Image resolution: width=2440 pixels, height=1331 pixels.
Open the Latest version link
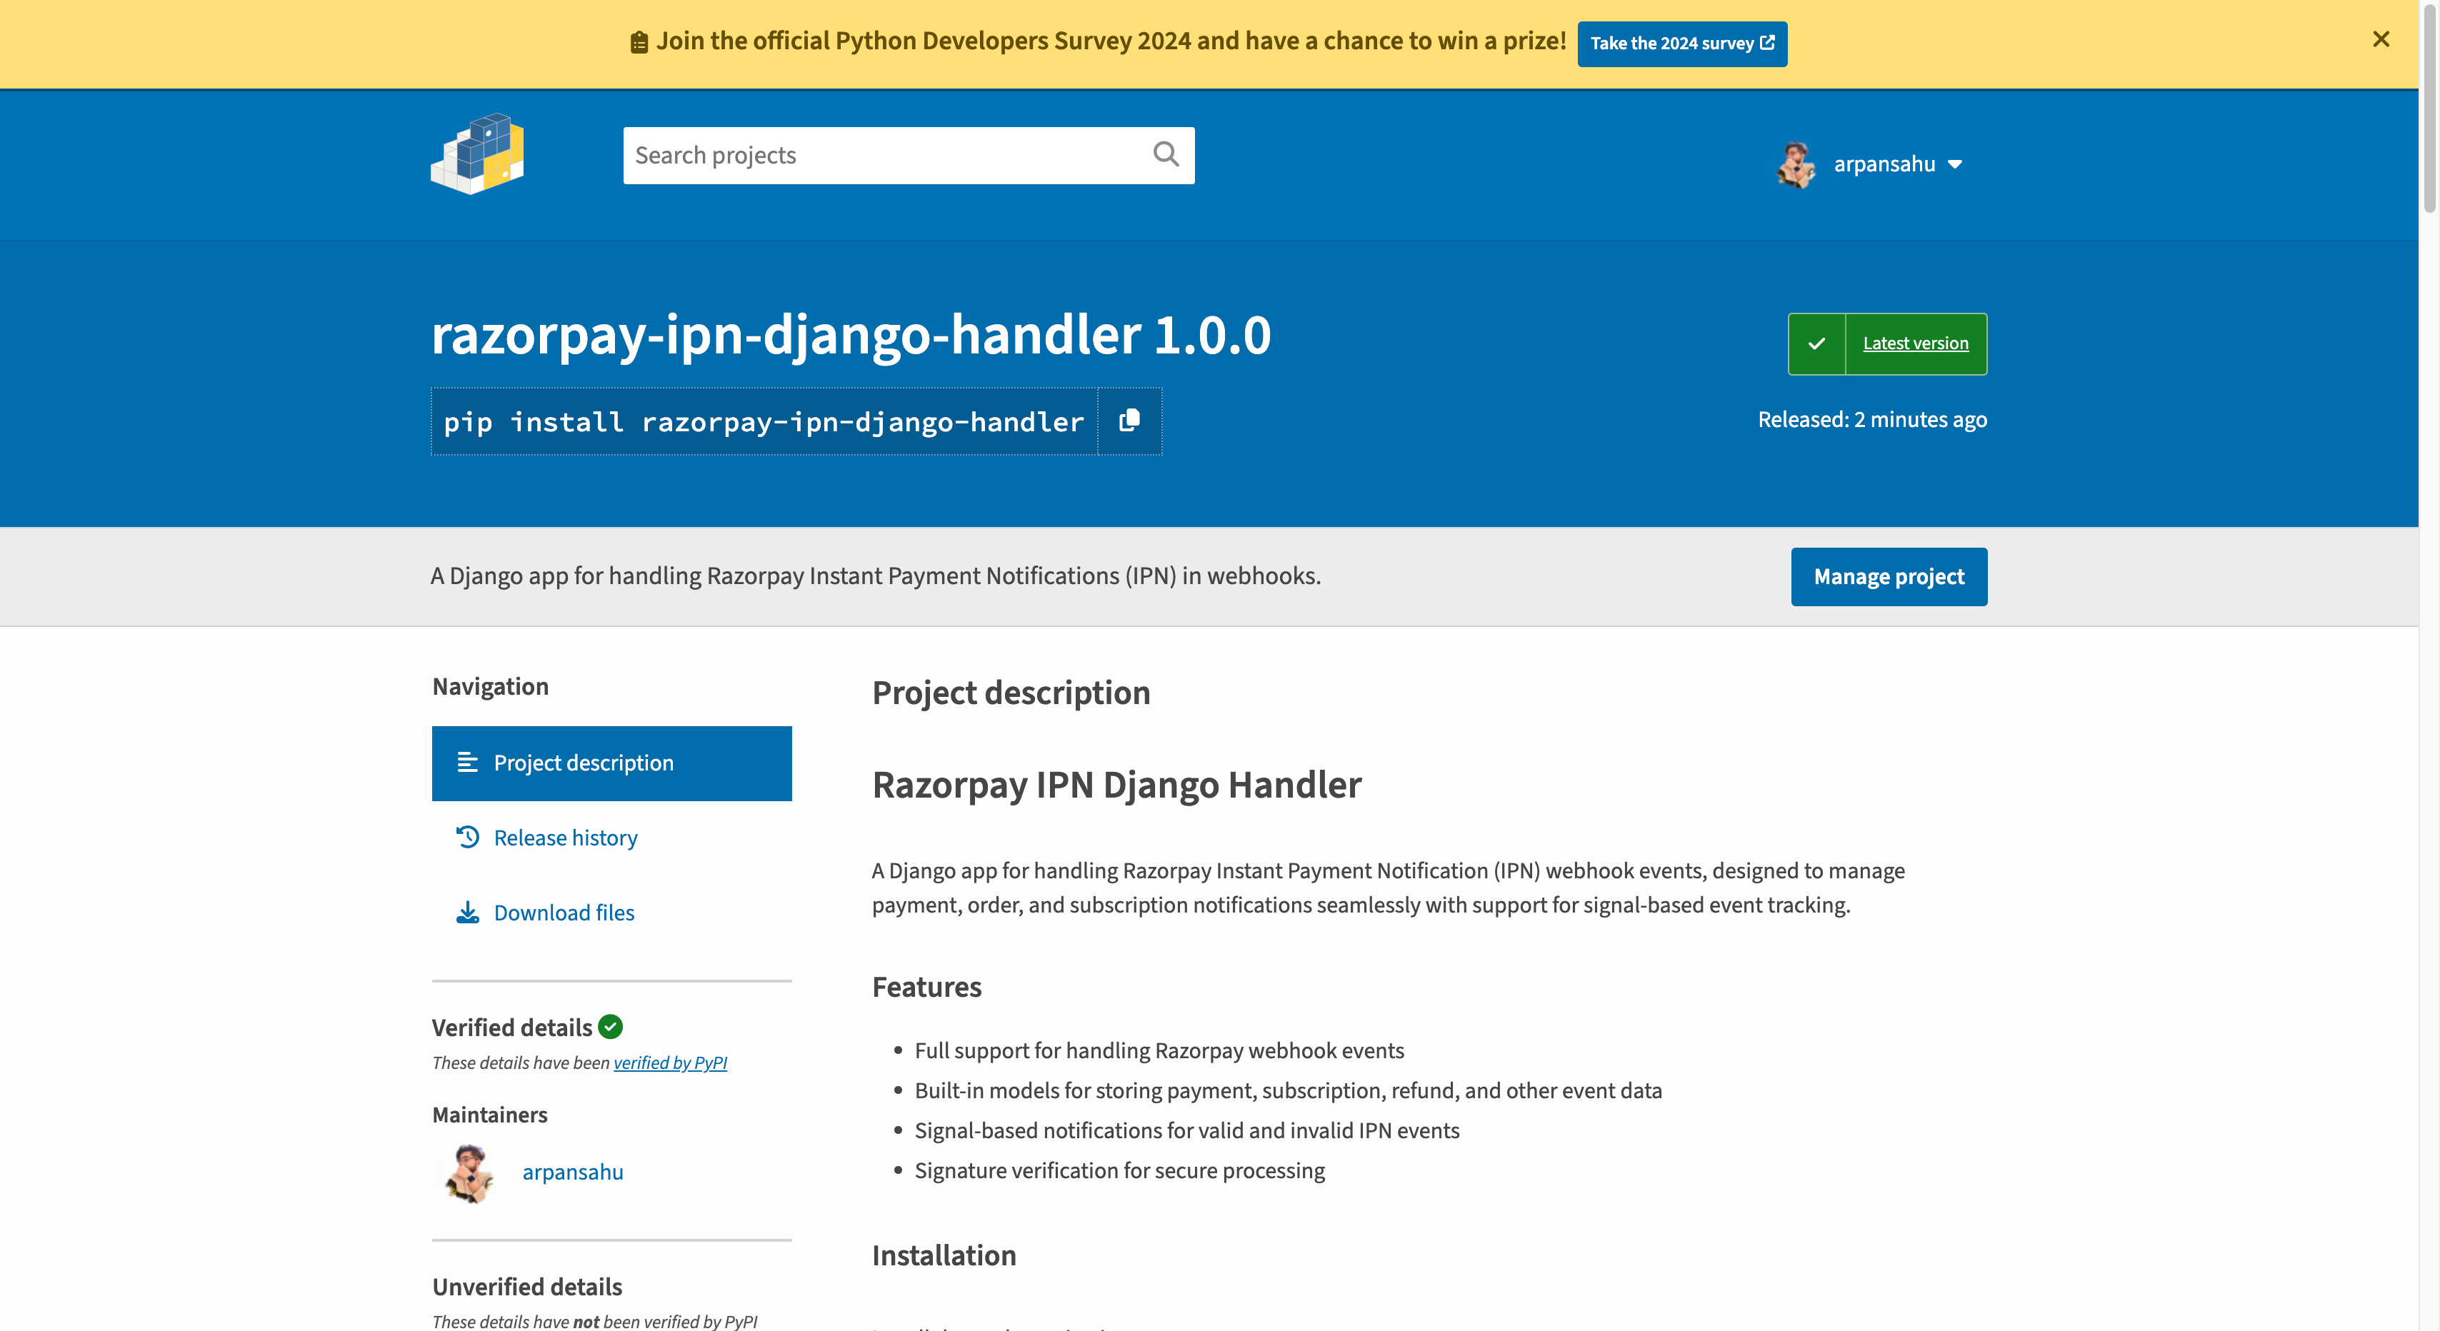click(1915, 343)
